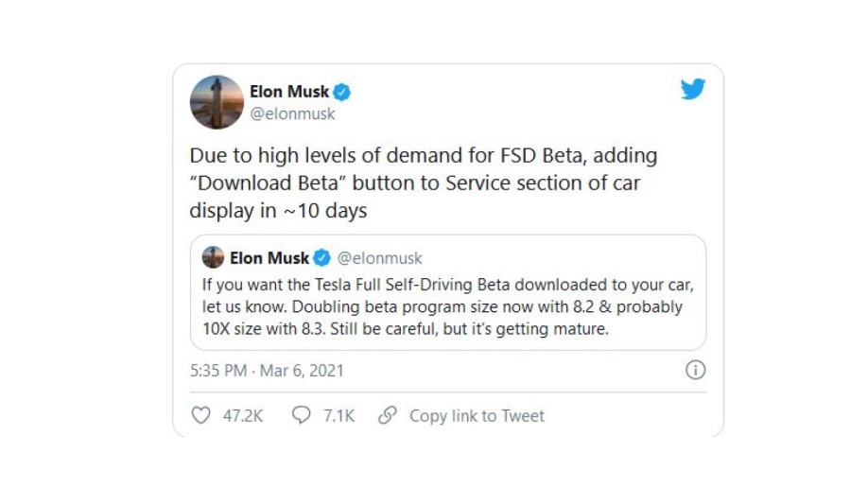Click the Elon Musk name in header
868x488 pixels.
tap(289, 92)
